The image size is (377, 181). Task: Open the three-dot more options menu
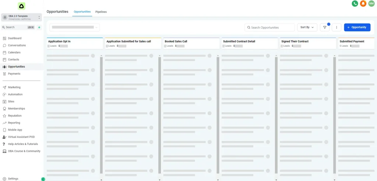pos(337,27)
